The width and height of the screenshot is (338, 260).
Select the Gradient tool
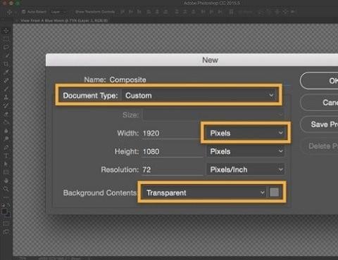point(6,122)
